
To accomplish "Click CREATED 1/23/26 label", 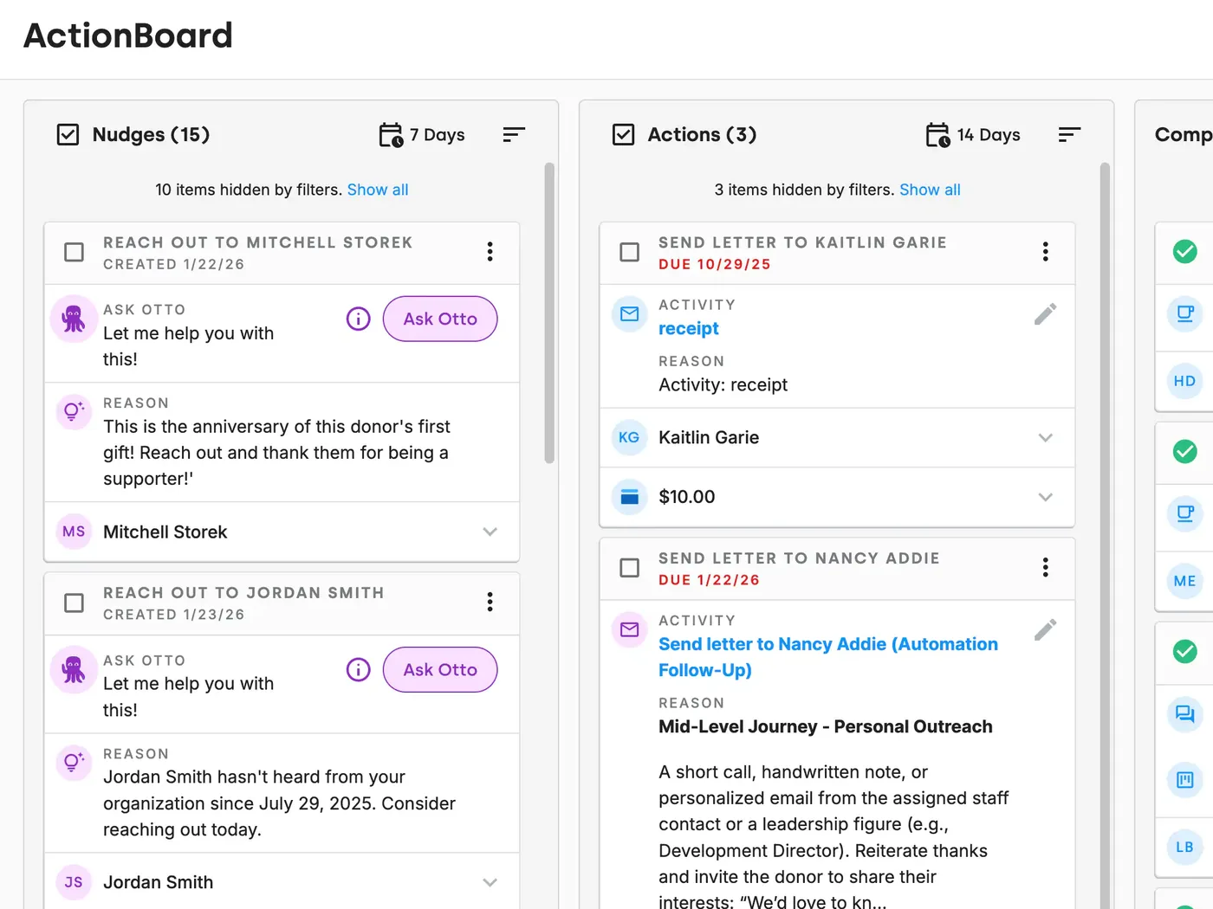I will click(x=174, y=614).
